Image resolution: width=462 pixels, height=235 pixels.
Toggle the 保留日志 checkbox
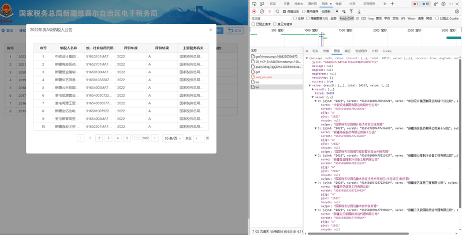(284, 12)
